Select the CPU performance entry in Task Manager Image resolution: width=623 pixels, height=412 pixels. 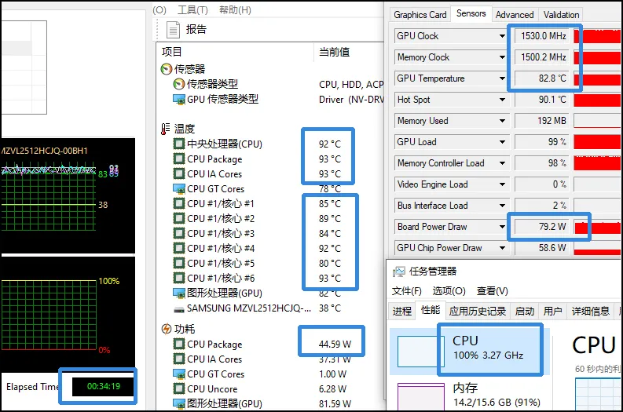coord(470,351)
